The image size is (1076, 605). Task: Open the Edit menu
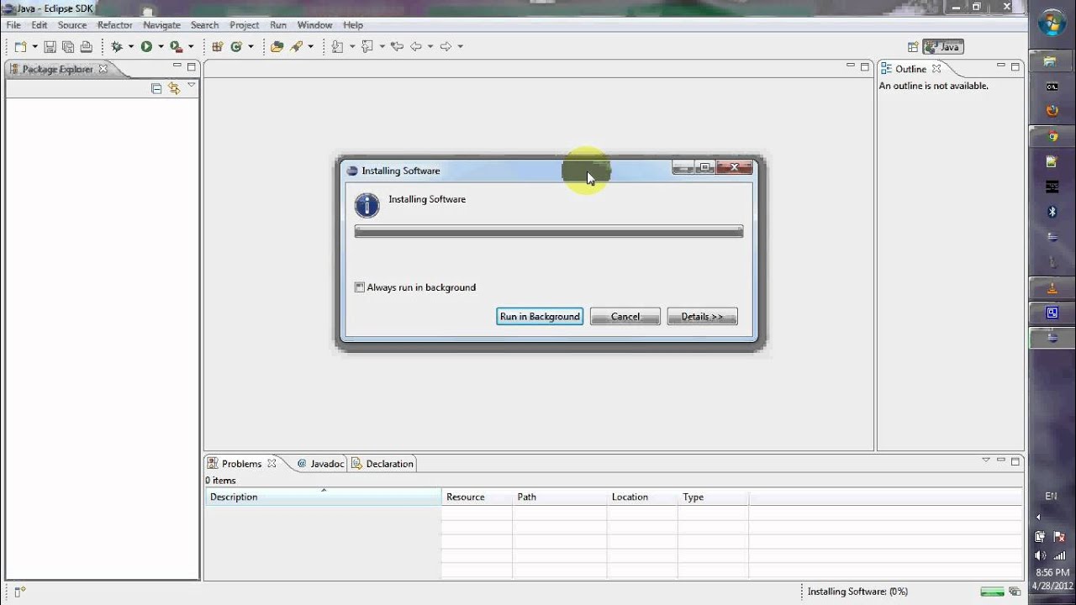click(40, 25)
